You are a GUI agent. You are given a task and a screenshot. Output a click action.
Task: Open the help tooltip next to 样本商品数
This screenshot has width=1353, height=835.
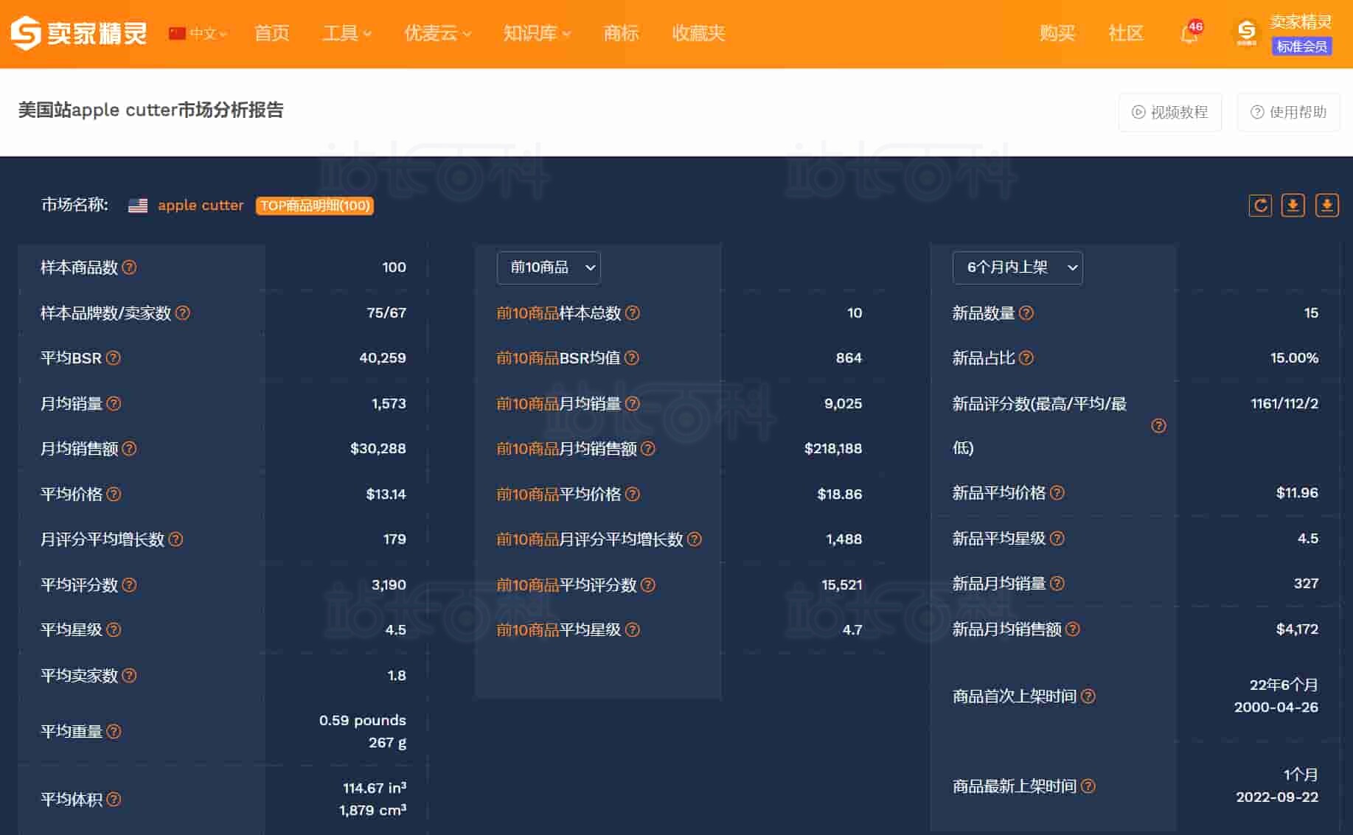click(130, 268)
